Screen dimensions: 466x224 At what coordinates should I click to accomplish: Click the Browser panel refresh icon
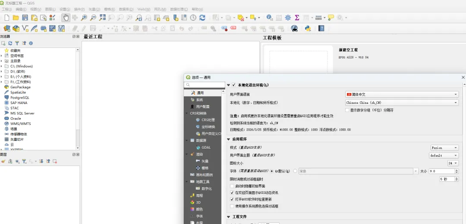[10, 44]
